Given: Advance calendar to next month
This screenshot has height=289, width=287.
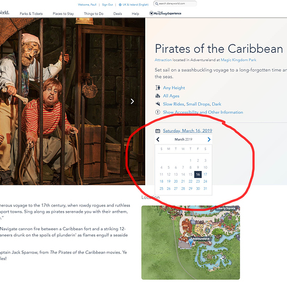Looking at the screenshot, I should click(x=209, y=139).
